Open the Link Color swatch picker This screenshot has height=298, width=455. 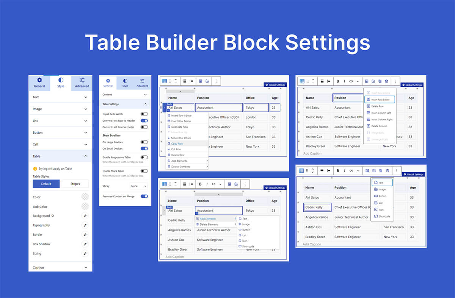tap(85, 206)
